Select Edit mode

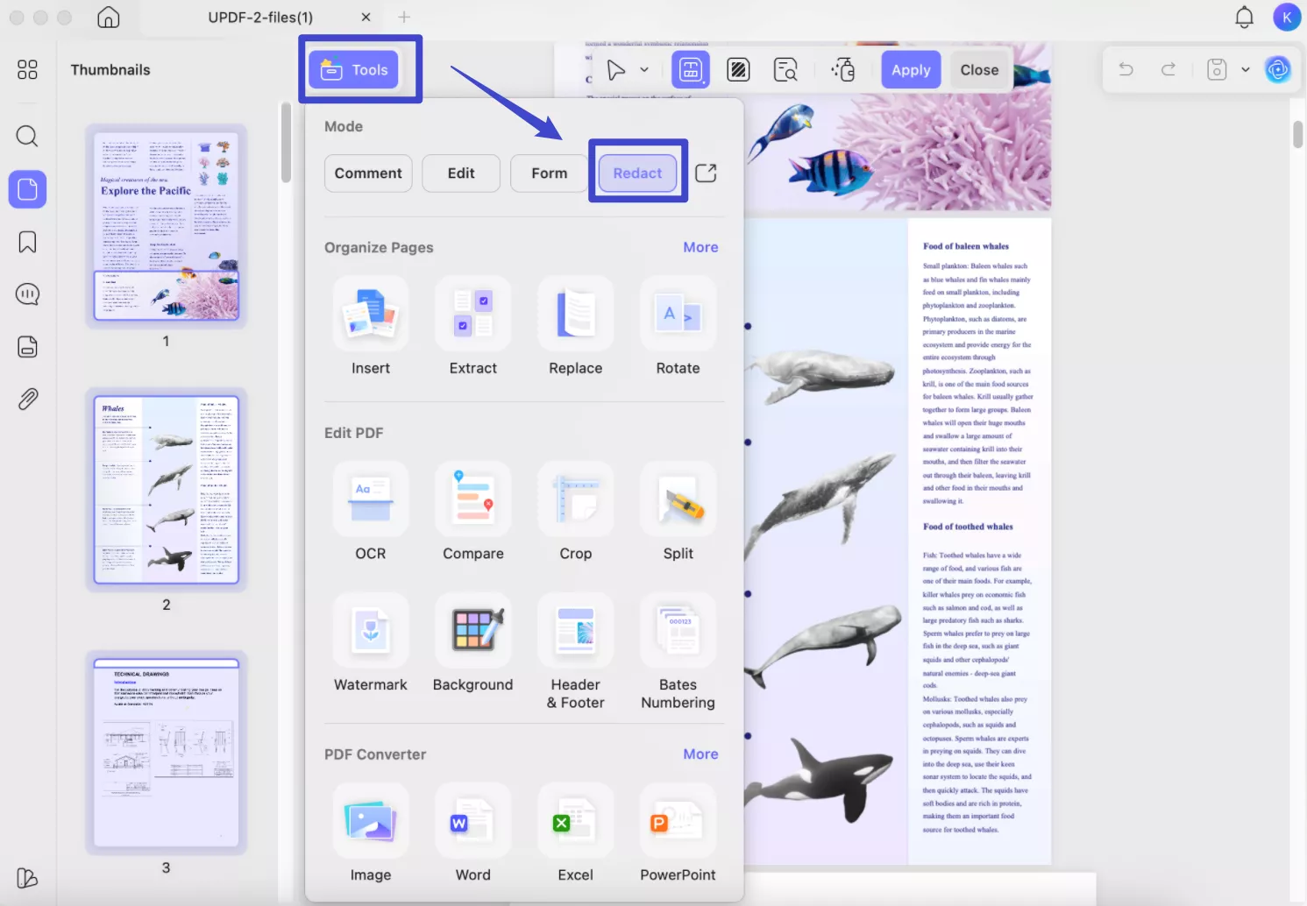(x=461, y=173)
